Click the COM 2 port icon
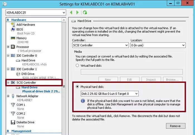The width and height of the screenshot is (195, 135). tap(13, 113)
